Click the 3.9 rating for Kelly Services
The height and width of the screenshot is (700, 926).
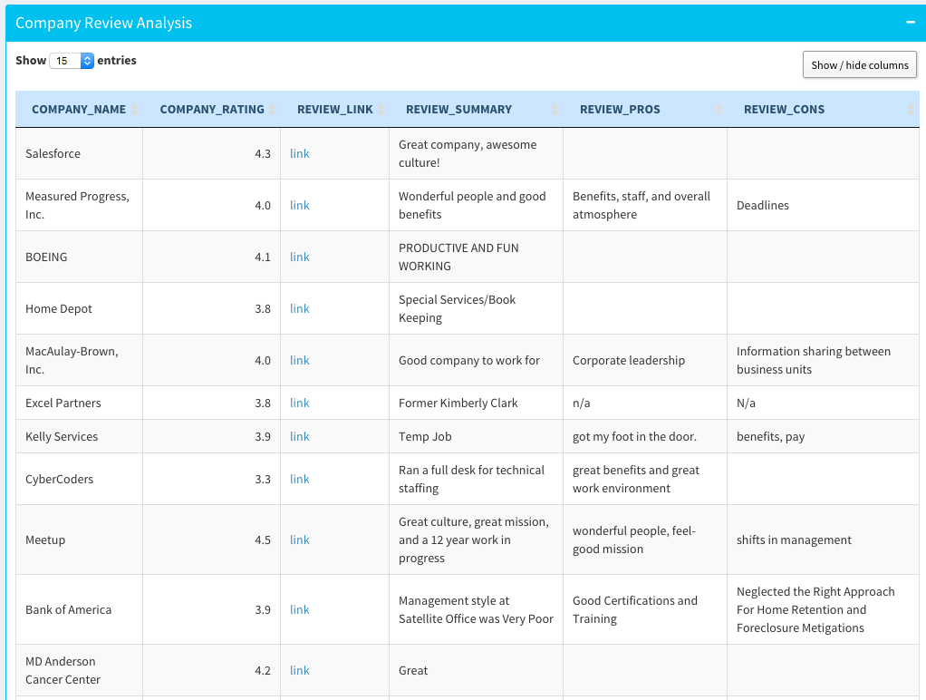263,436
